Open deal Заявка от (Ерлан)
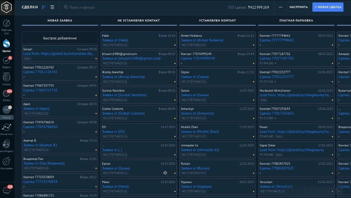Screen dimensions: 351x198 [x=116, y=168]
